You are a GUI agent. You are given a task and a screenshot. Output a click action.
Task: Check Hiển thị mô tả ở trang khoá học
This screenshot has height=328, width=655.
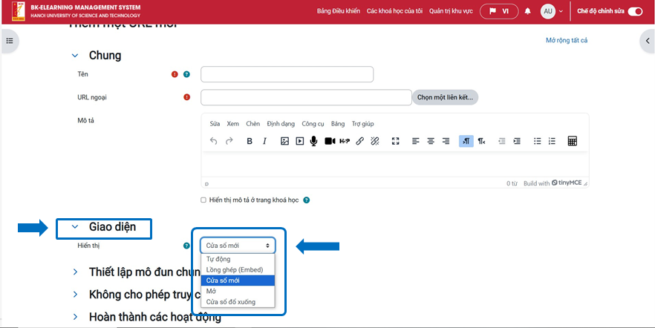pos(203,200)
